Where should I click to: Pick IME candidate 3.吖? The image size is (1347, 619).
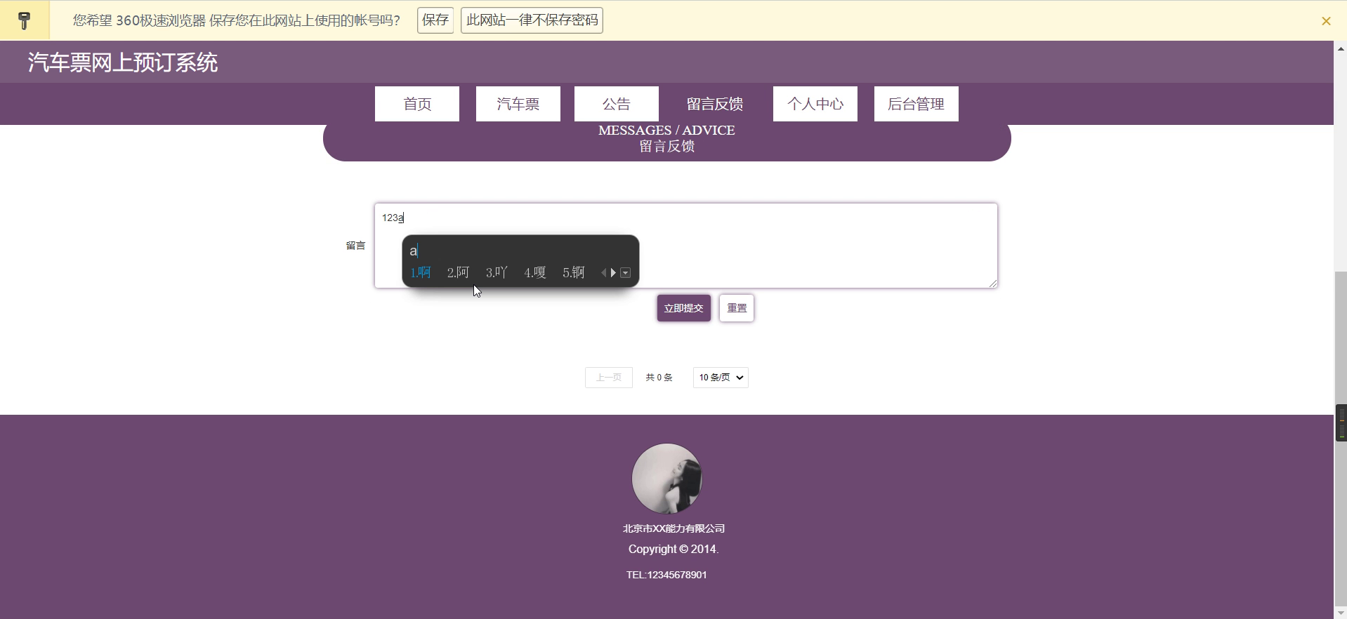[x=497, y=272]
